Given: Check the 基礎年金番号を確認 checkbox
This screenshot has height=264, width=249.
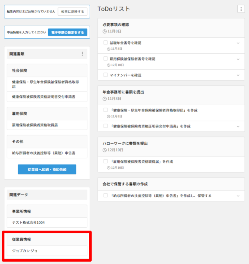Looking at the screenshot, I should pyautogui.click(x=106, y=43).
